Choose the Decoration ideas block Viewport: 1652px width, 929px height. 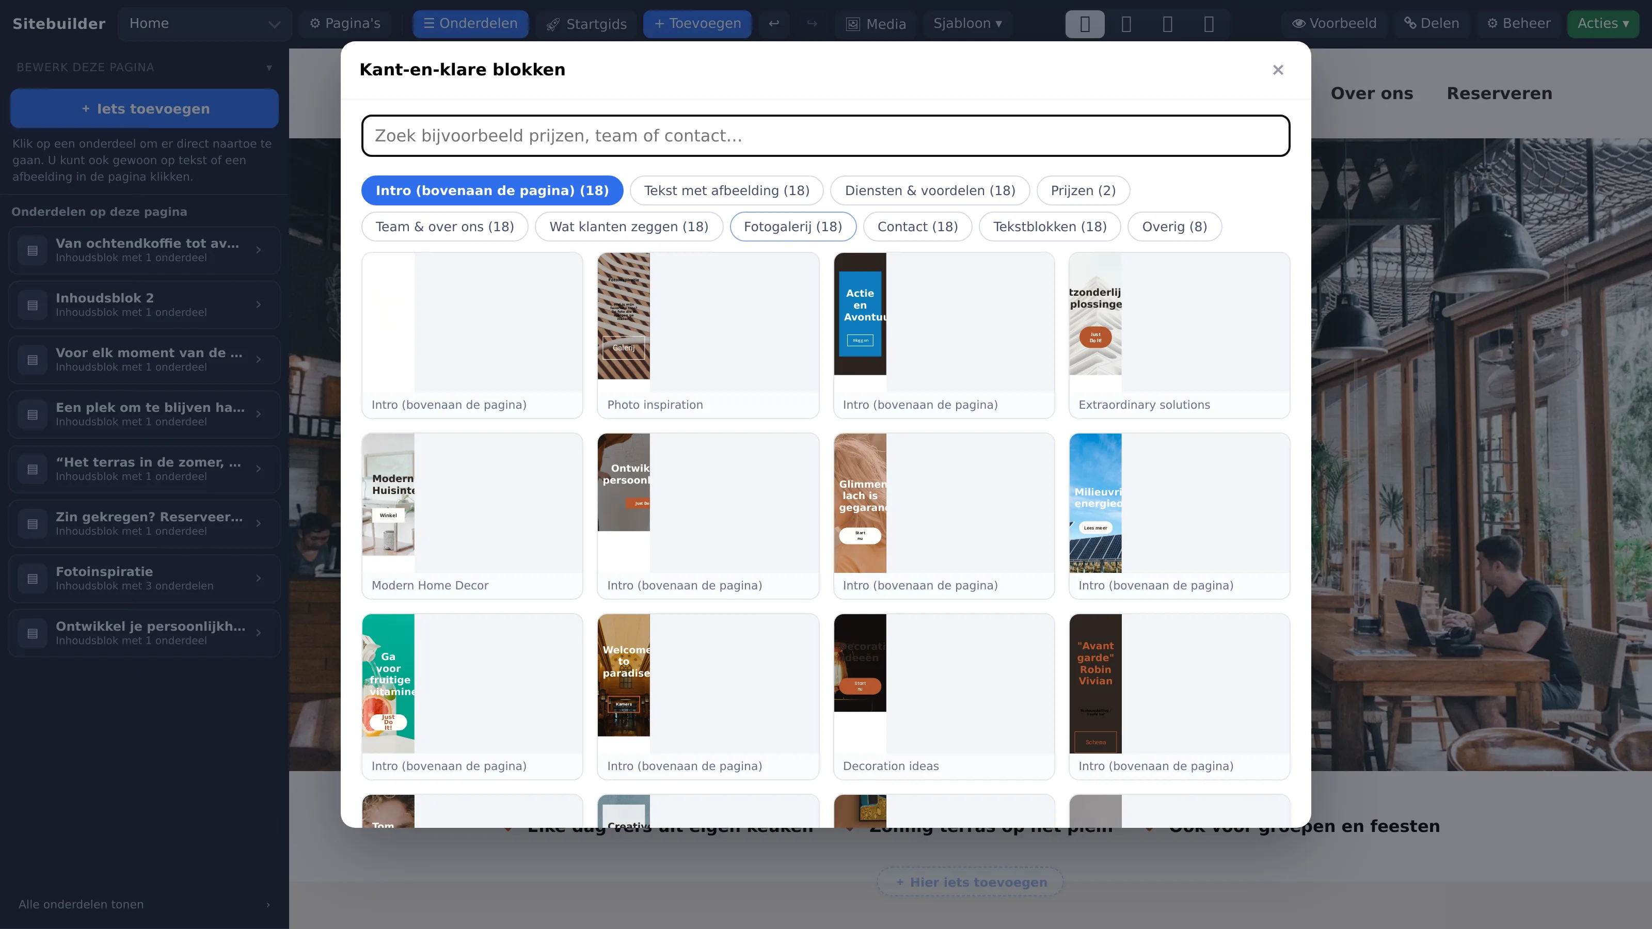point(944,697)
